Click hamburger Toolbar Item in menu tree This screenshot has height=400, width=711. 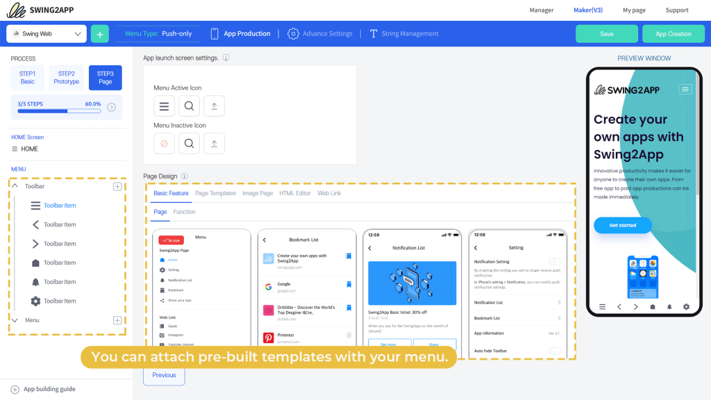click(x=53, y=206)
